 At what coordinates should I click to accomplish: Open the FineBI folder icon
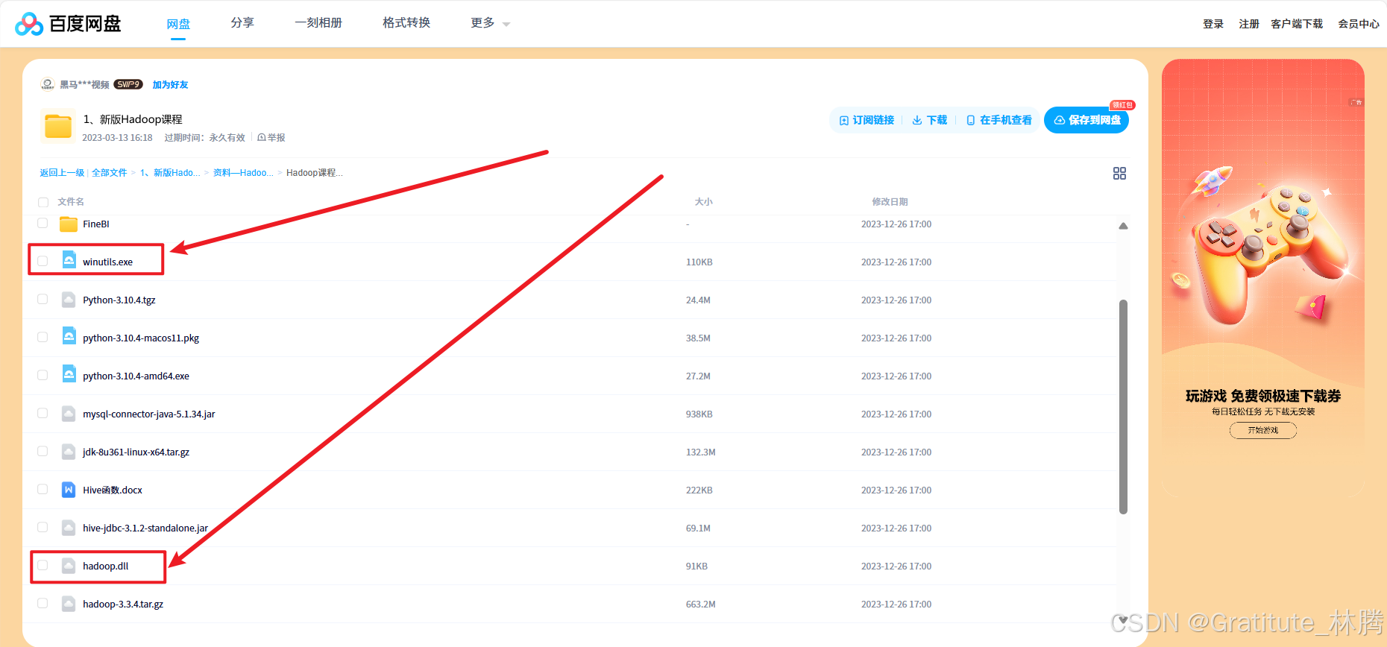[69, 224]
